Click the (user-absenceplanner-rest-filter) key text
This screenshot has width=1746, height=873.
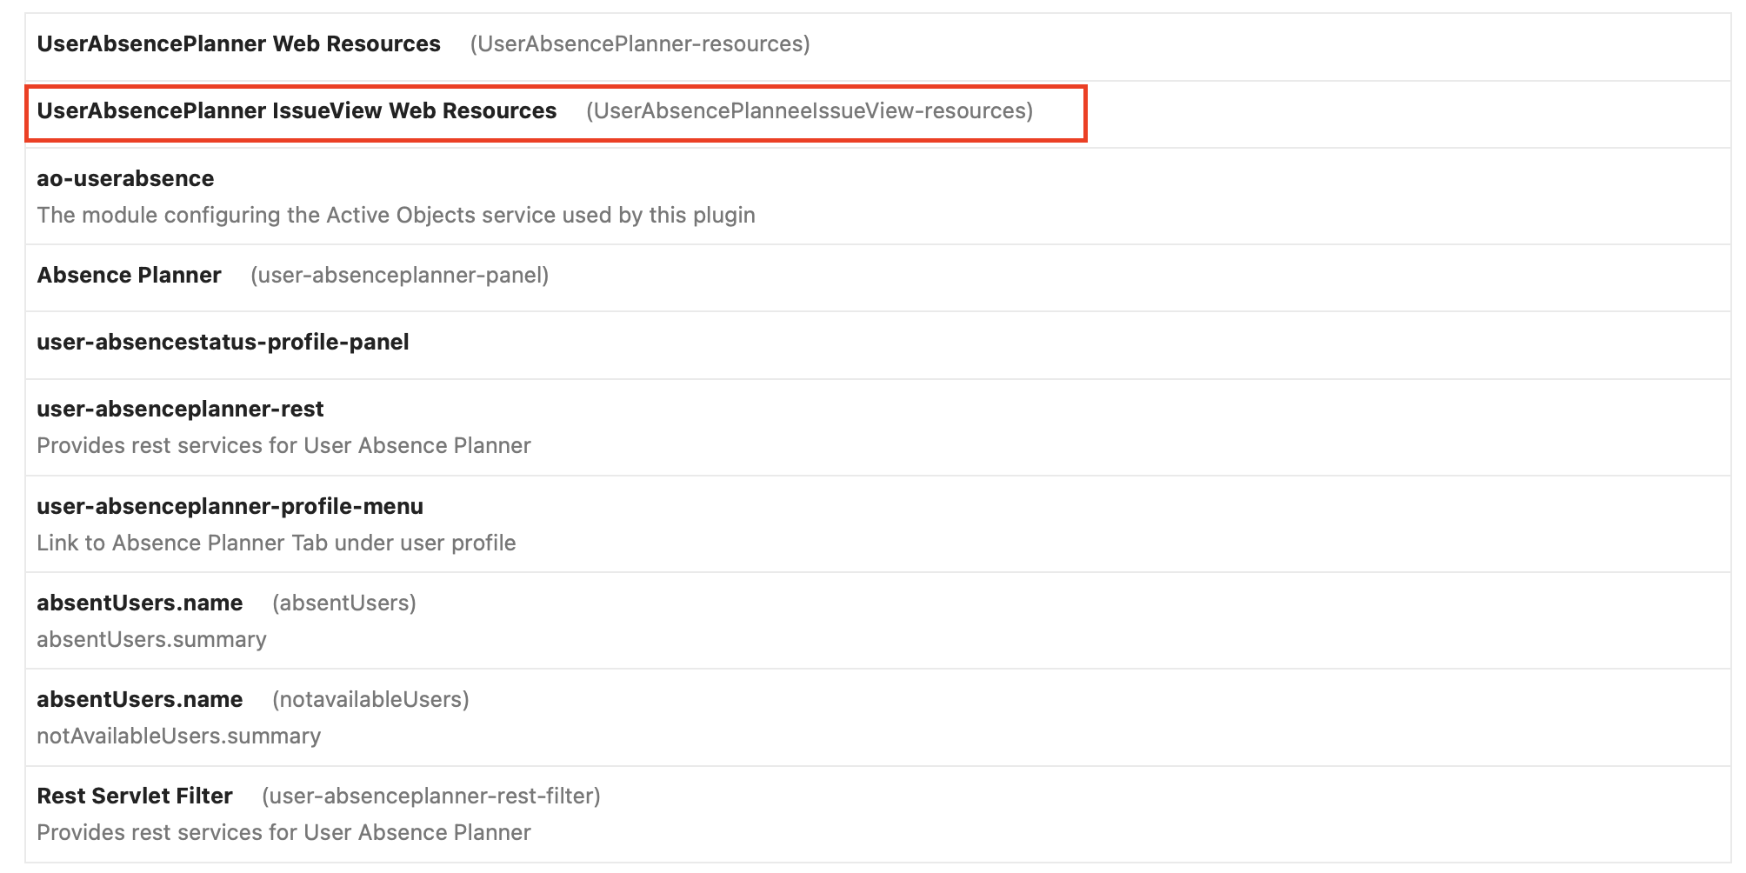431,796
